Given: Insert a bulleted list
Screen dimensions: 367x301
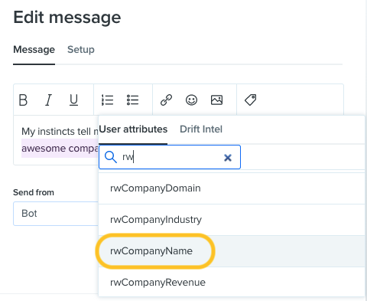Looking at the screenshot, I should [x=132, y=100].
